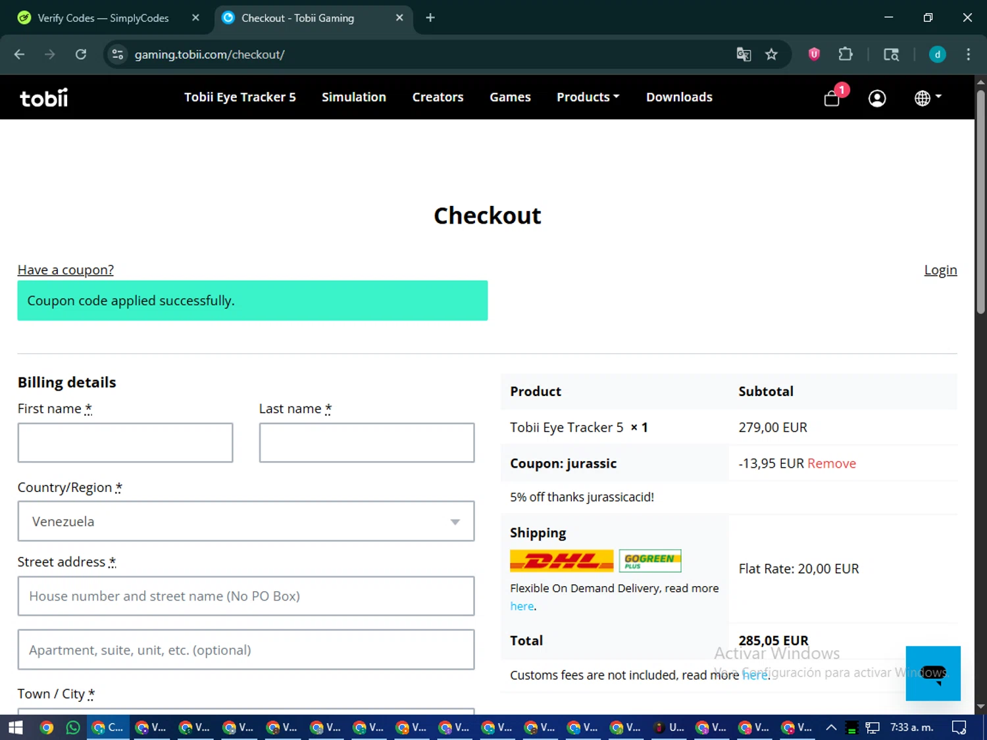Go back with the browser back arrow
Screen dimensions: 987x740
[19, 55]
